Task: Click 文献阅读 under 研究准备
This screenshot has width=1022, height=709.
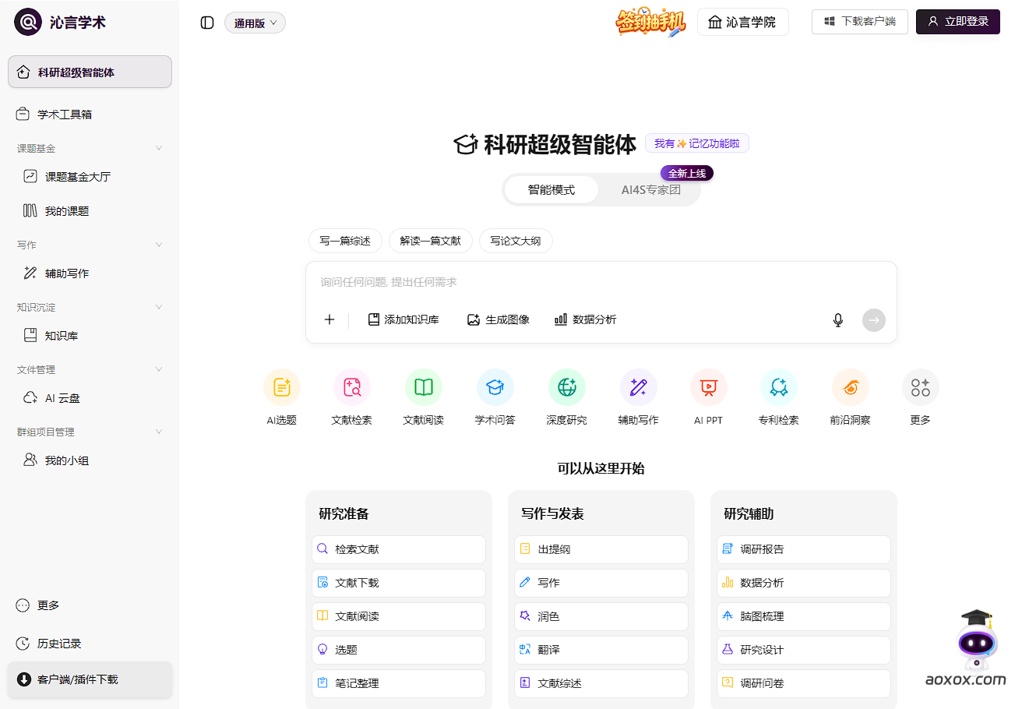Action: coord(399,616)
